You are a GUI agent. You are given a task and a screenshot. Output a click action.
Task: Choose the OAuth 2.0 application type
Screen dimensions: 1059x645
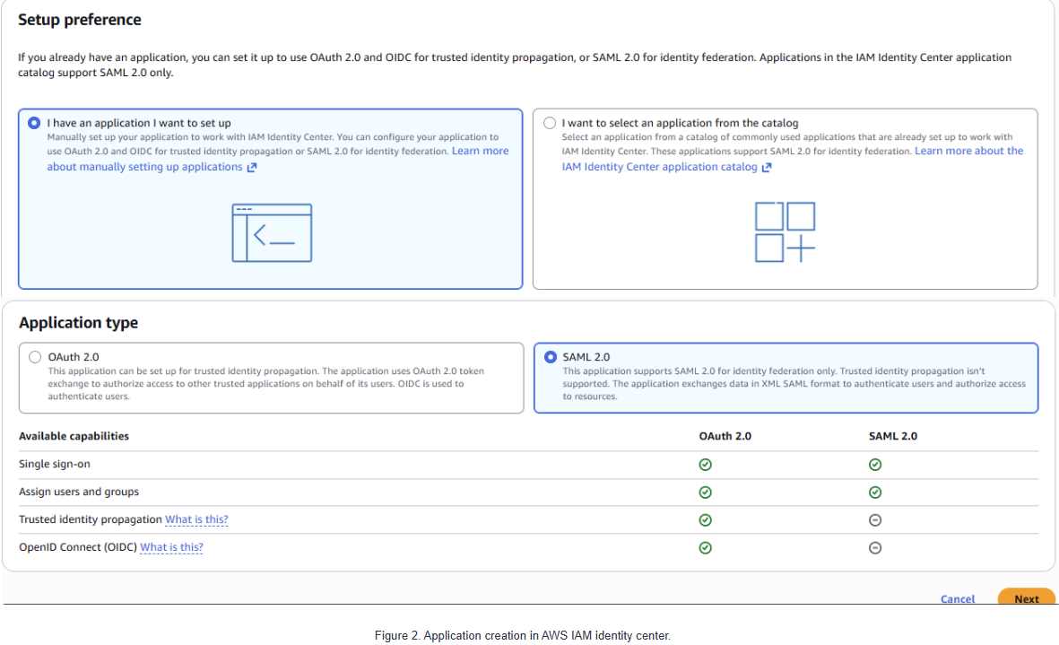(35, 357)
